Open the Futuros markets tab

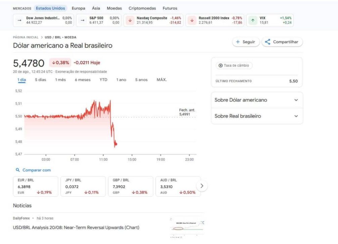click(170, 8)
